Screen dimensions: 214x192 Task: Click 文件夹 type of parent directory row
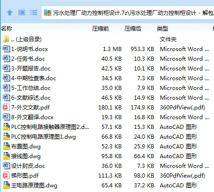point(168,39)
